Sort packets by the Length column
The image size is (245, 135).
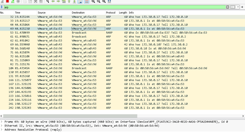click(x=123, y=13)
